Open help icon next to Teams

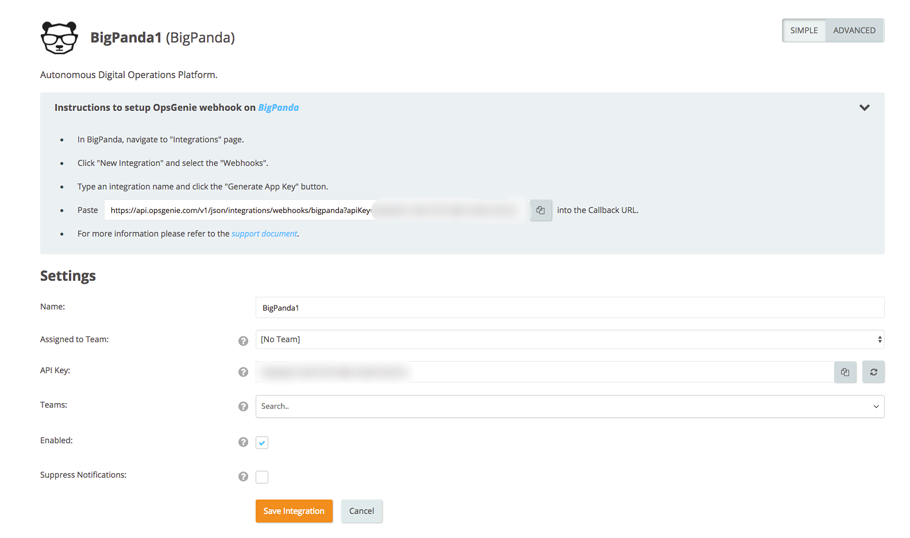pyautogui.click(x=244, y=407)
